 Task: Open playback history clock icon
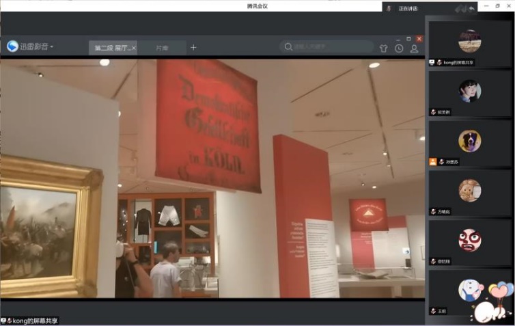[399, 49]
